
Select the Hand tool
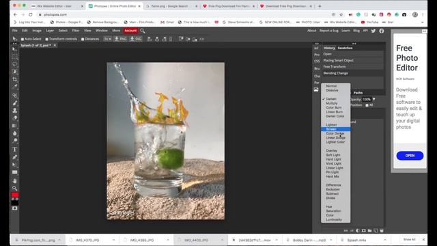[15, 181]
